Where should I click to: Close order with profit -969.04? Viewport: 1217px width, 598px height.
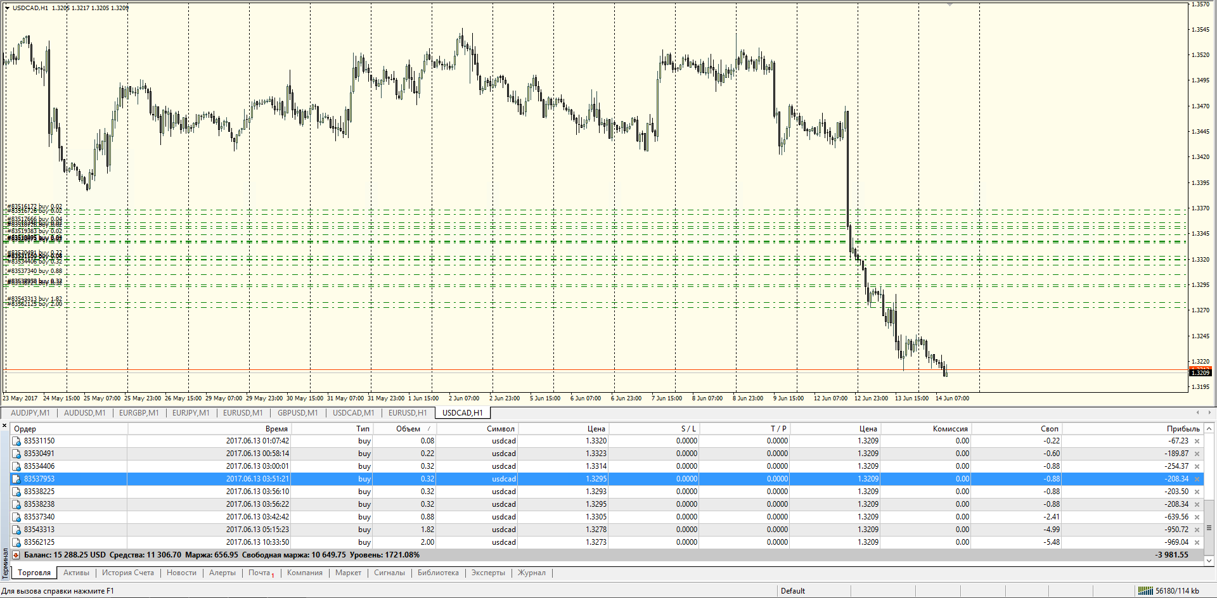point(1197,543)
